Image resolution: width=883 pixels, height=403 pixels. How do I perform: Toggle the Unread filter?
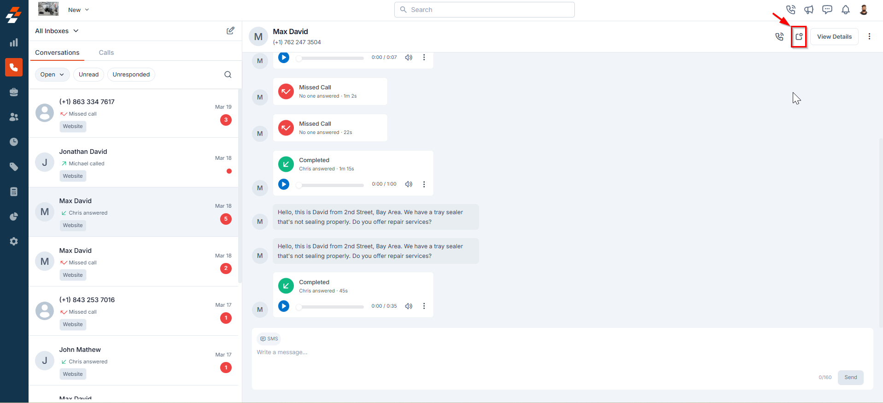[x=88, y=75]
